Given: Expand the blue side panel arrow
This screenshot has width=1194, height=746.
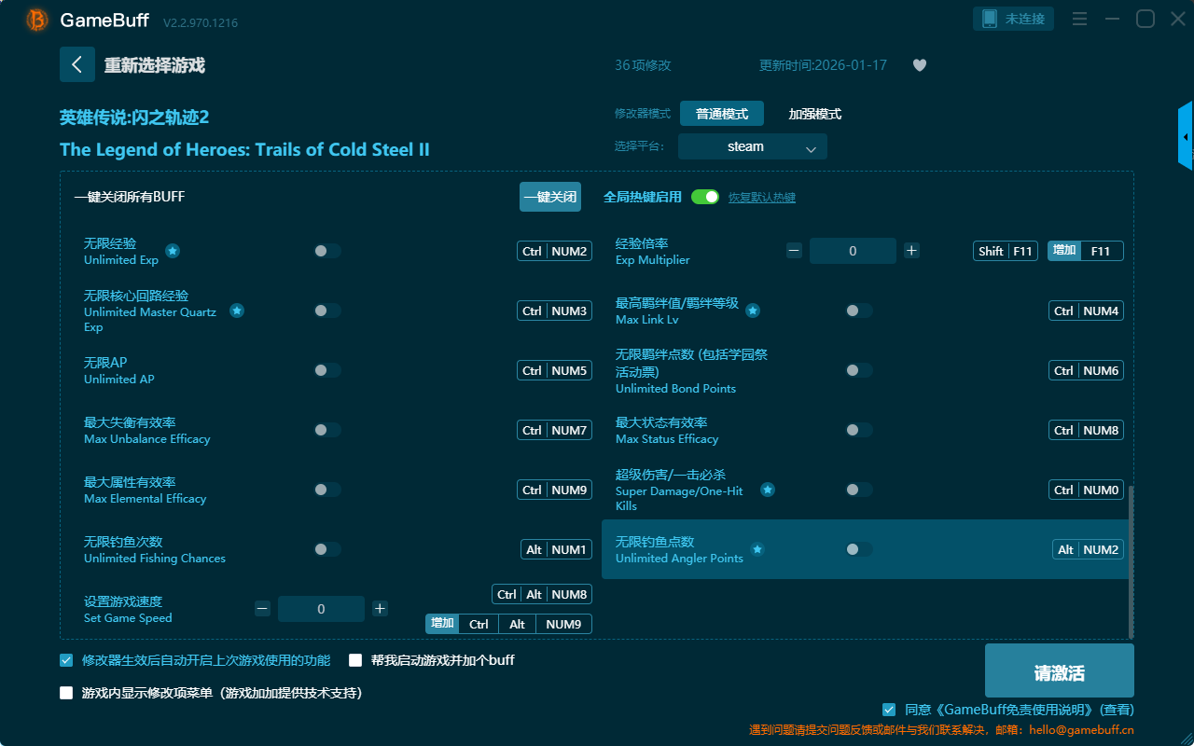Looking at the screenshot, I should (1186, 137).
